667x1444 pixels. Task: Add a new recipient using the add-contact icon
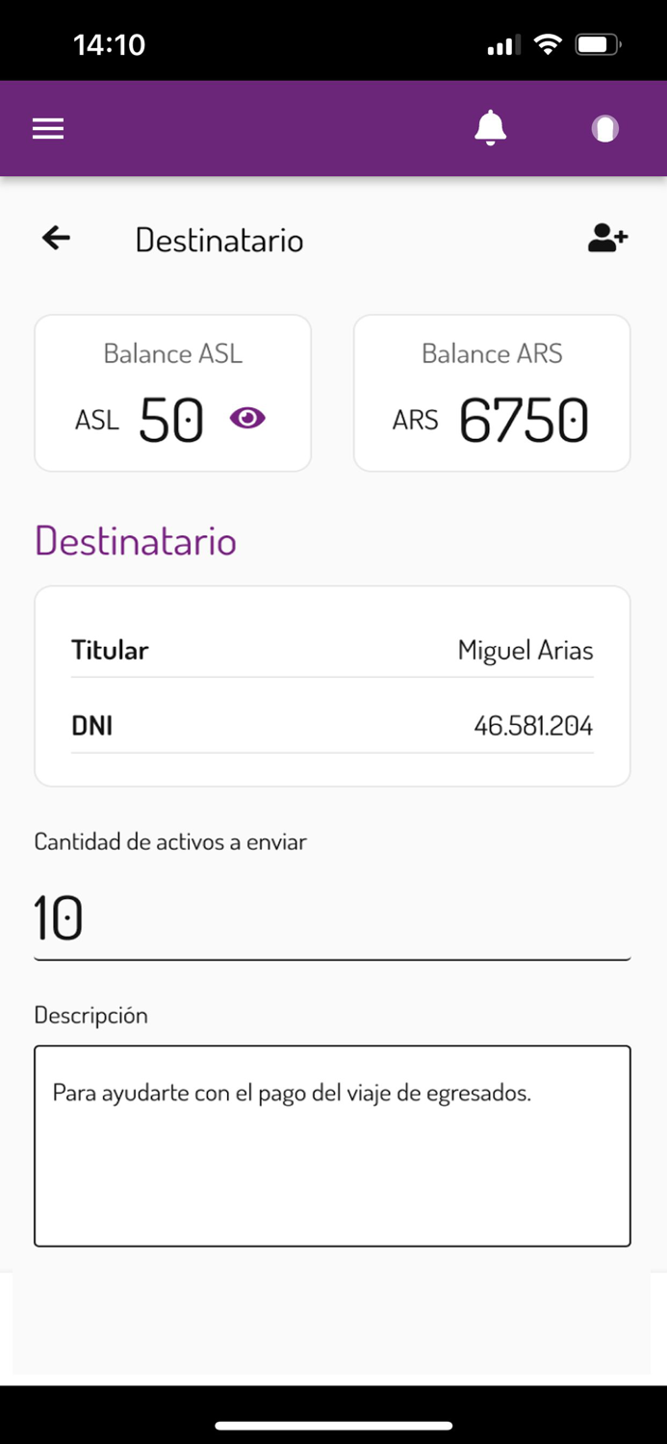click(607, 238)
